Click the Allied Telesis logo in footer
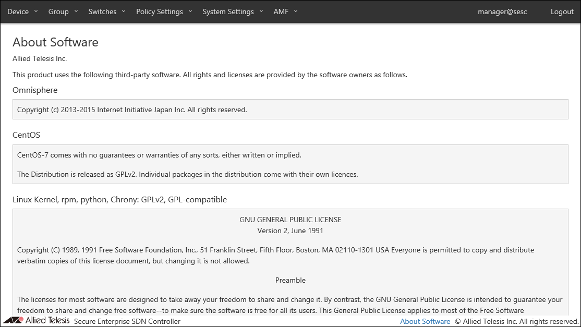This screenshot has width=581, height=327. (x=36, y=321)
